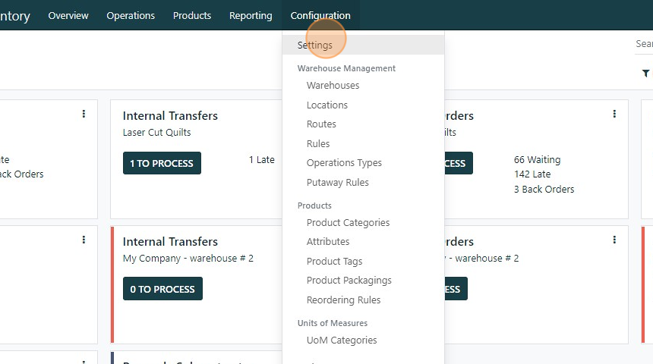Screen dimensions: 653x364
Task: Open the 142 Late link
Action: pos(532,174)
